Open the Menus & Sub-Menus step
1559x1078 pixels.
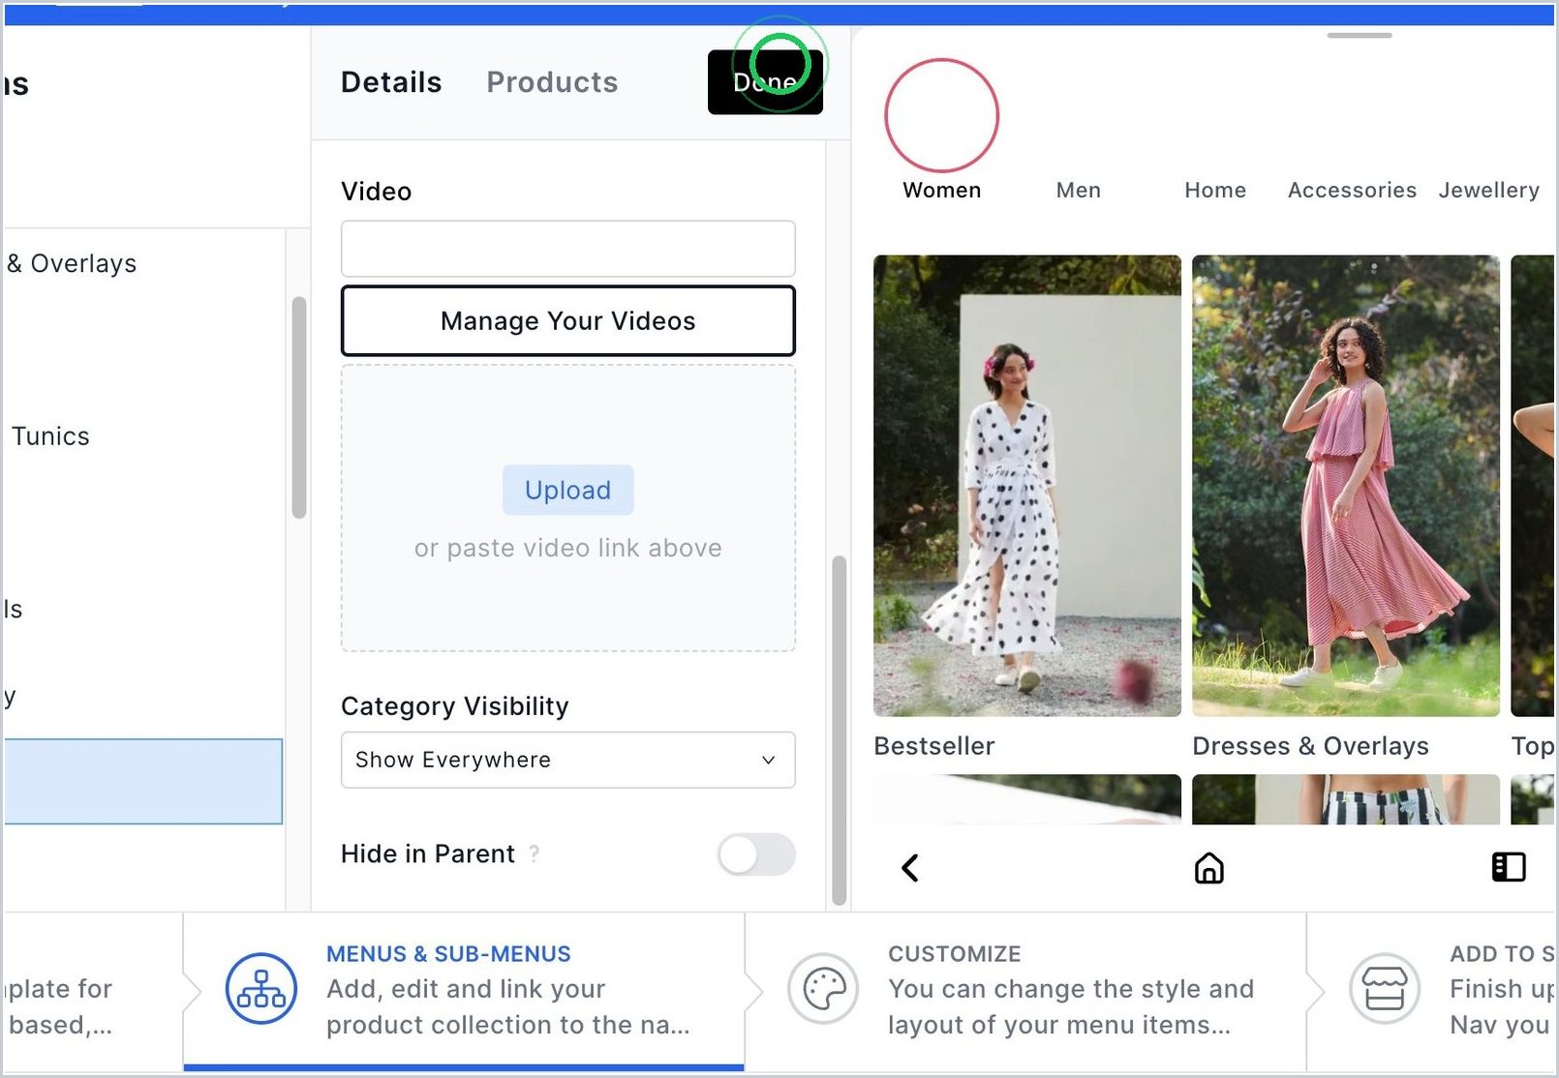point(464,989)
